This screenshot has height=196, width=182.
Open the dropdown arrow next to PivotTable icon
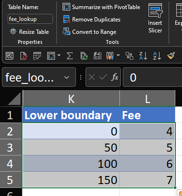coord(59,55)
